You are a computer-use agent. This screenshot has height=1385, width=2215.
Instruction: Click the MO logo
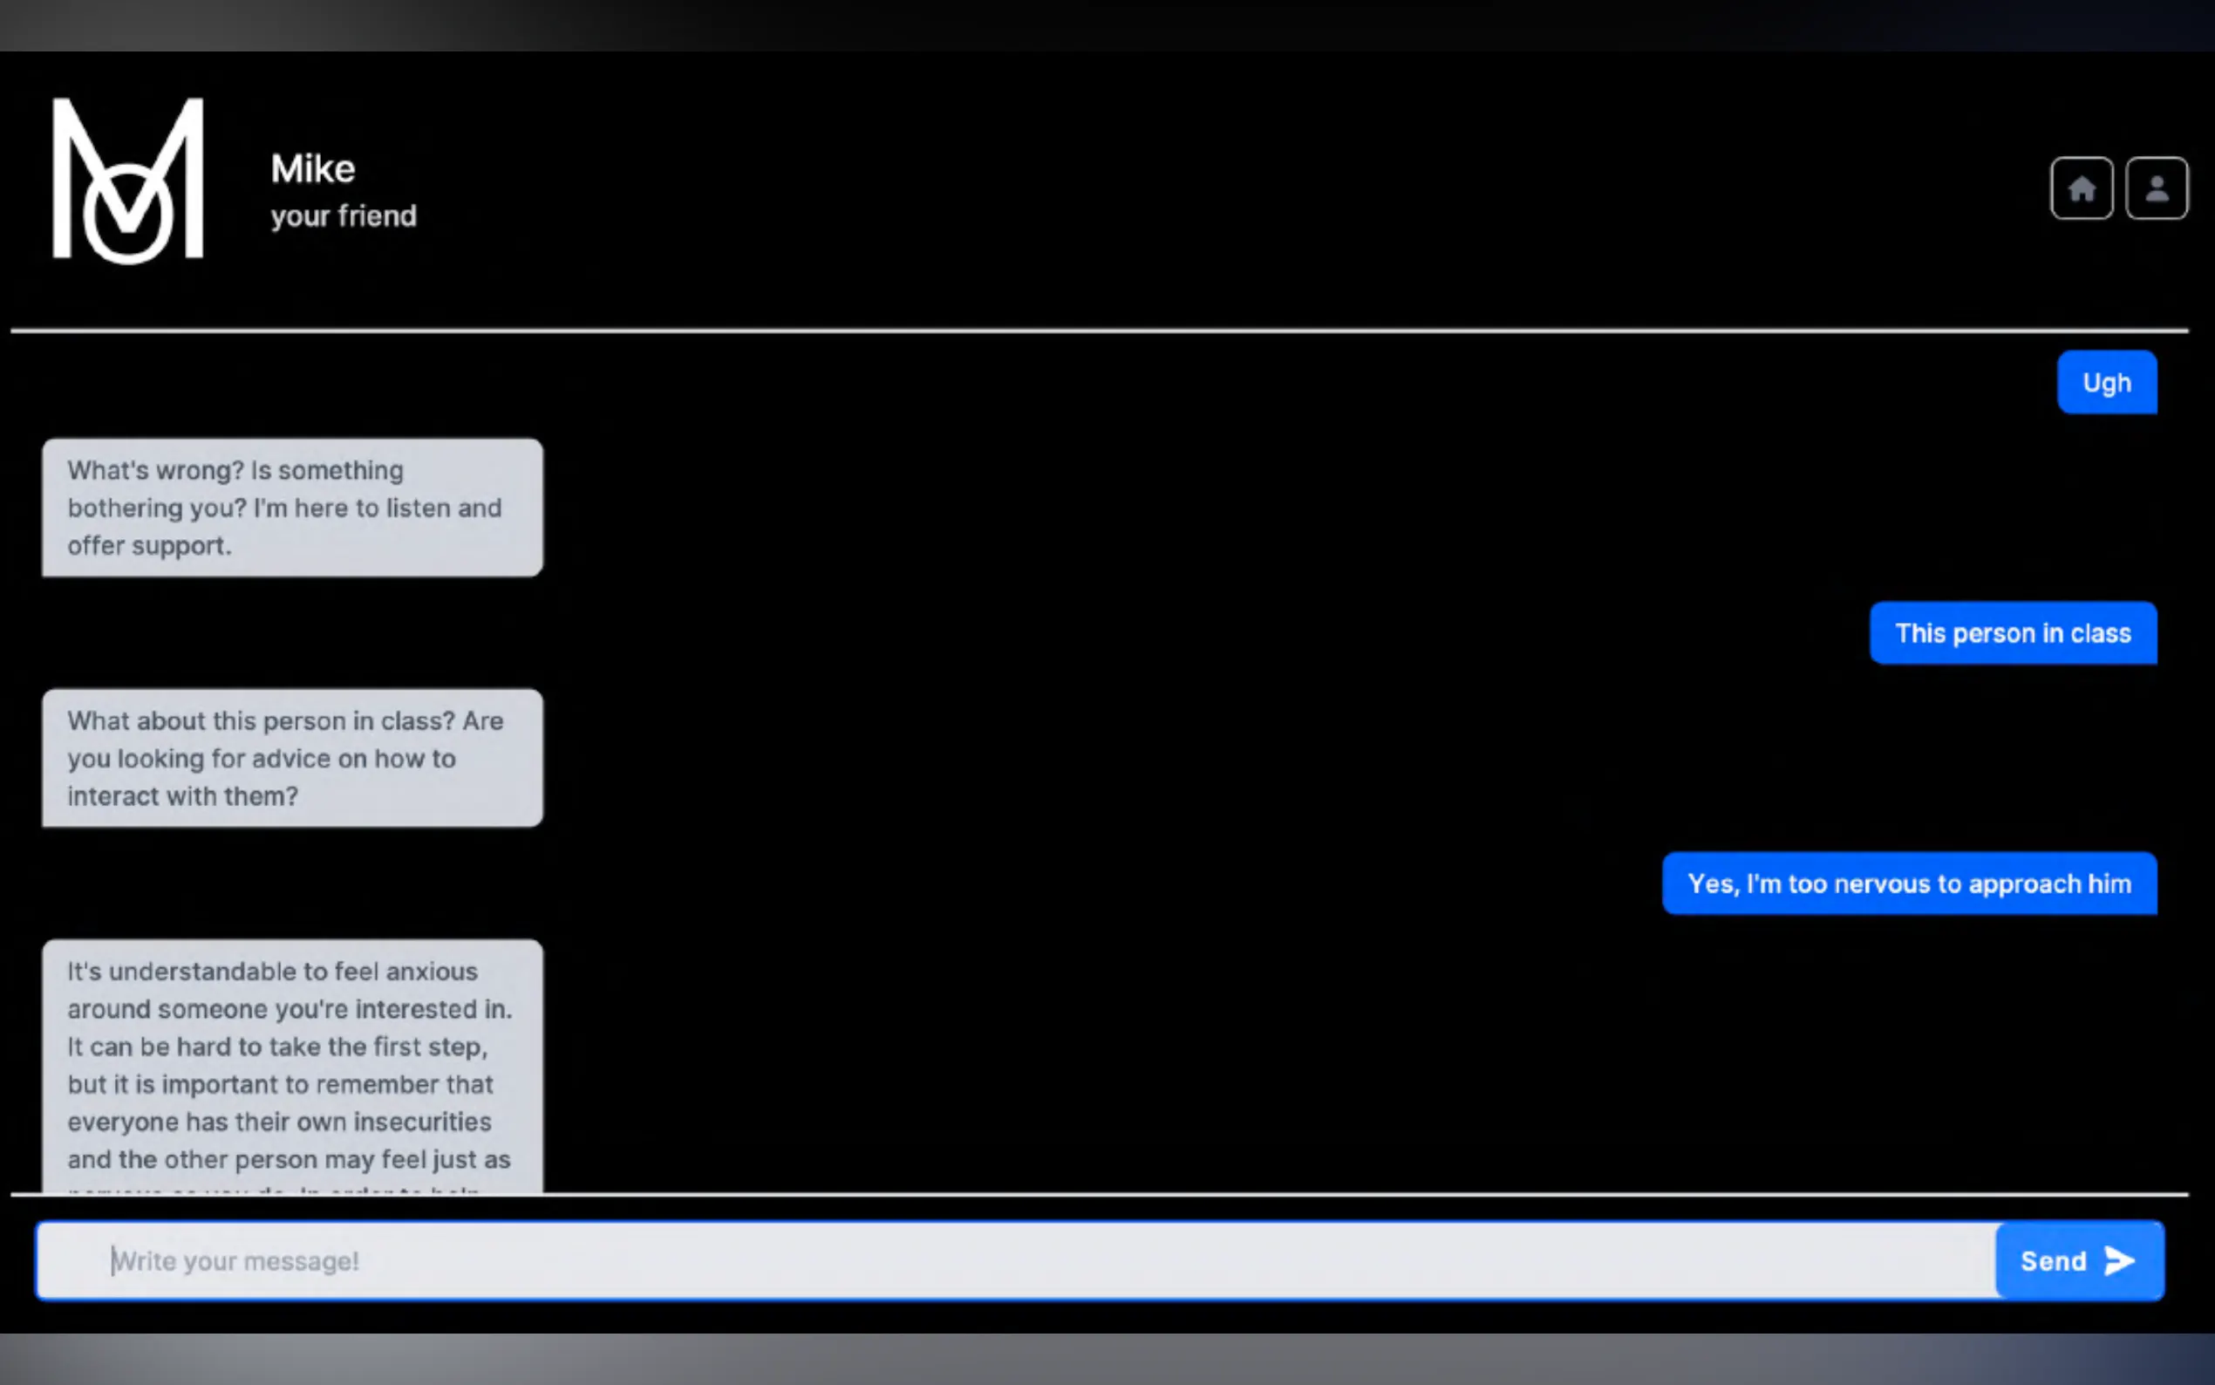point(128,181)
